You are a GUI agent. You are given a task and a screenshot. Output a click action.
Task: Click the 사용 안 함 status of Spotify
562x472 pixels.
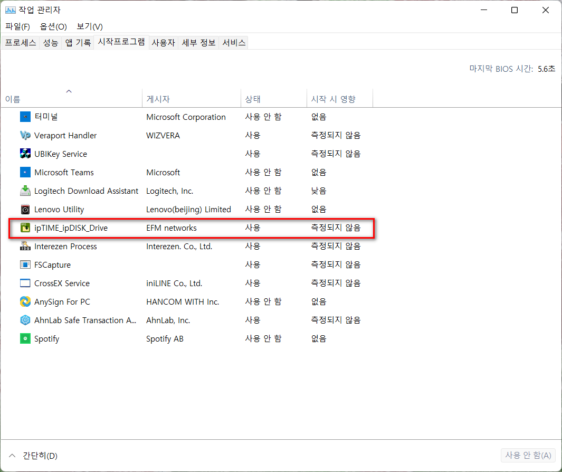(263, 338)
